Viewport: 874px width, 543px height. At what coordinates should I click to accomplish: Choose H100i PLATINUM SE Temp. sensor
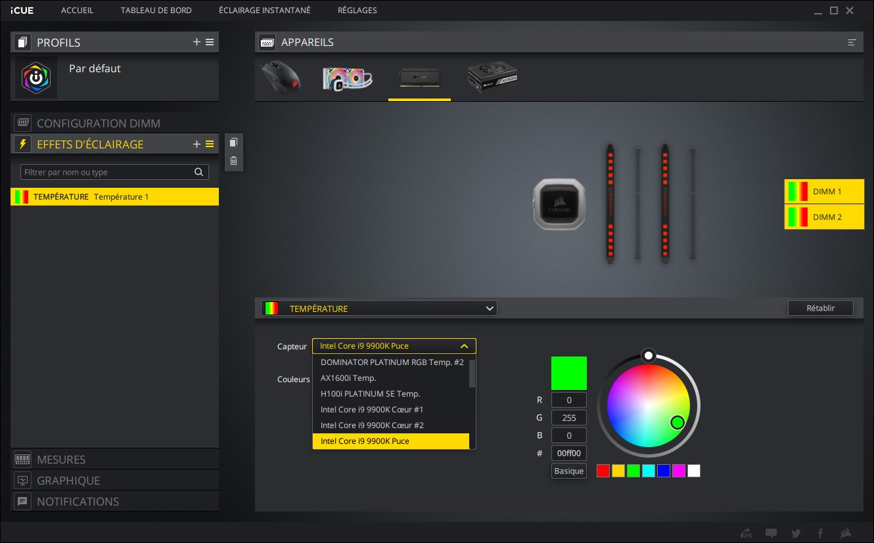391,394
